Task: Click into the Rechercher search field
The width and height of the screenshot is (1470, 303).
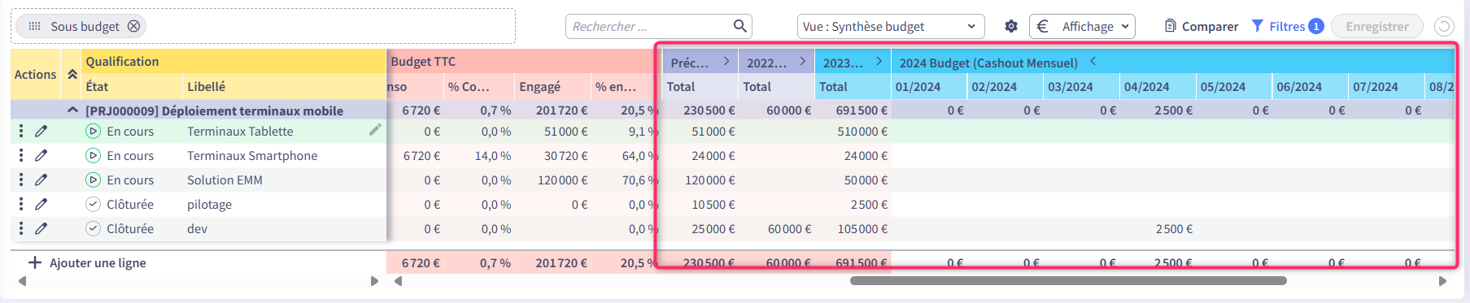Action: (649, 26)
